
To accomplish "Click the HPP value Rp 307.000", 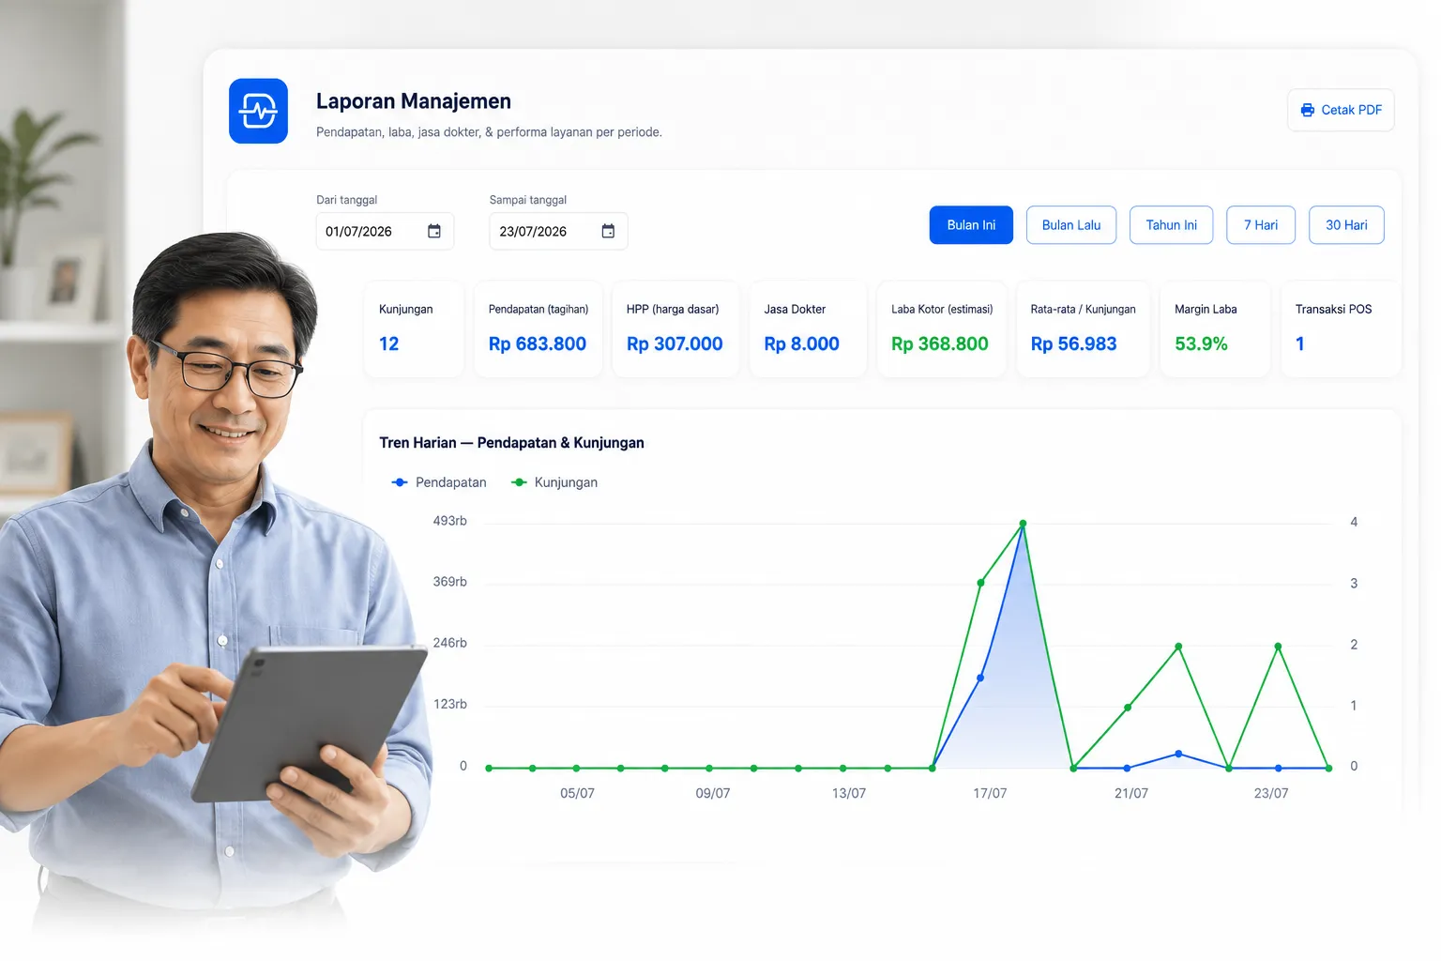I will tap(675, 343).
